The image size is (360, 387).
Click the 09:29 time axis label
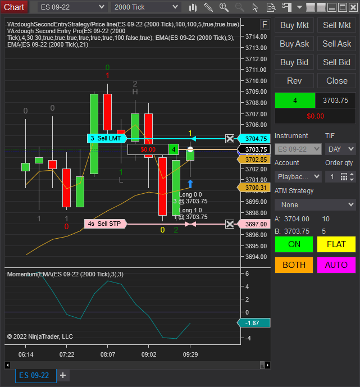tap(190, 354)
